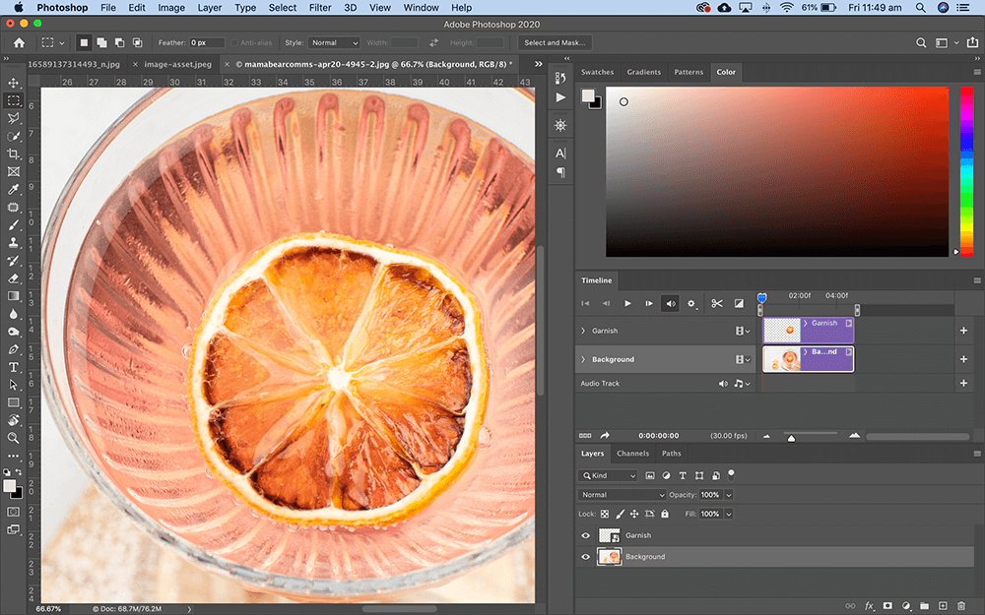Create new group folder icon
The image size is (985, 615).
(924, 606)
